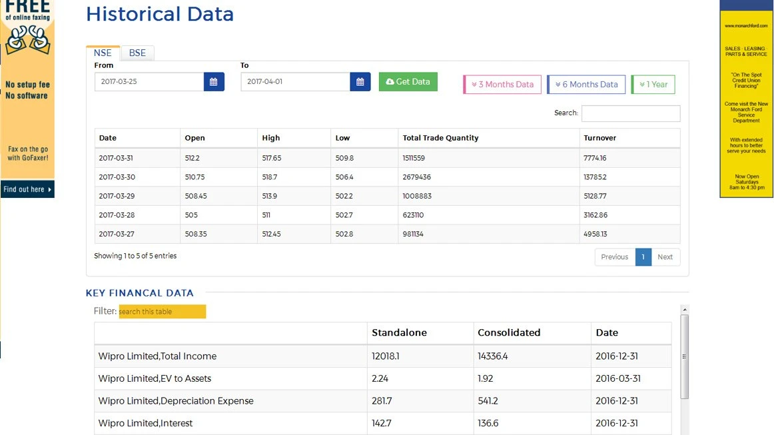The height and width of the screenshot is (435, 774).
Task: Open the To date calendar picker
Action: pos(360,81)
